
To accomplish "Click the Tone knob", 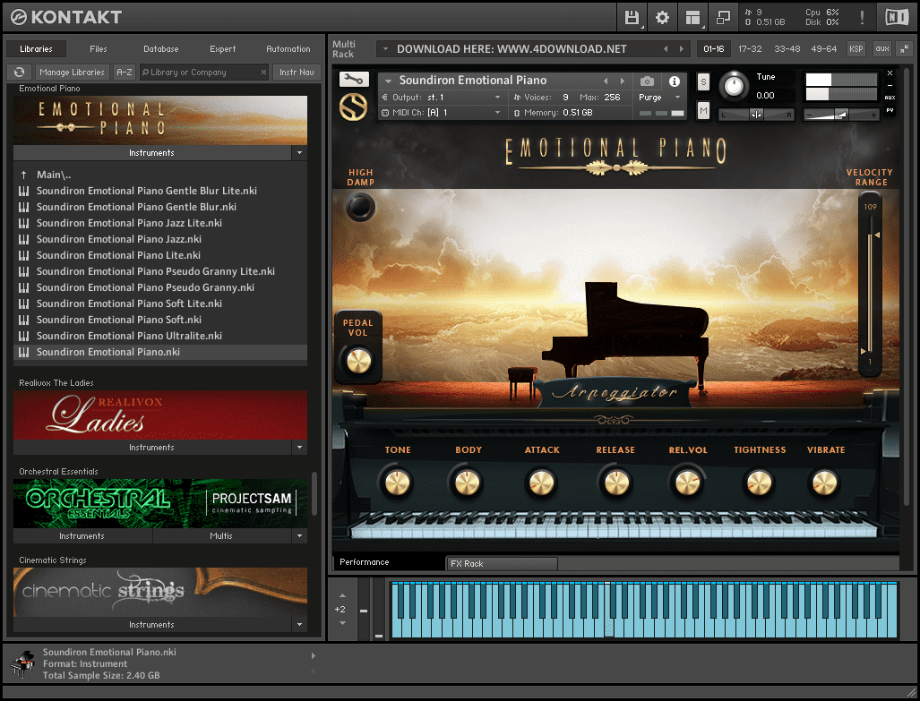I will point(397,483).
